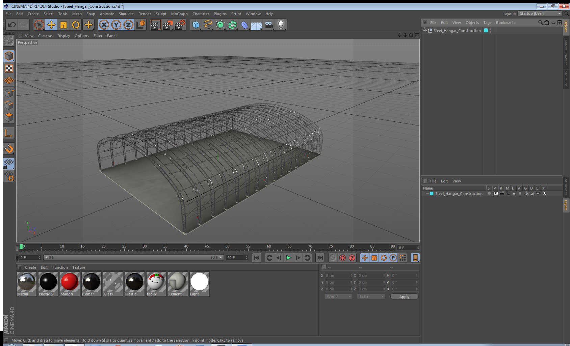Go to end of animation
The width and height of the screenshot is (570, 346).
320,258
